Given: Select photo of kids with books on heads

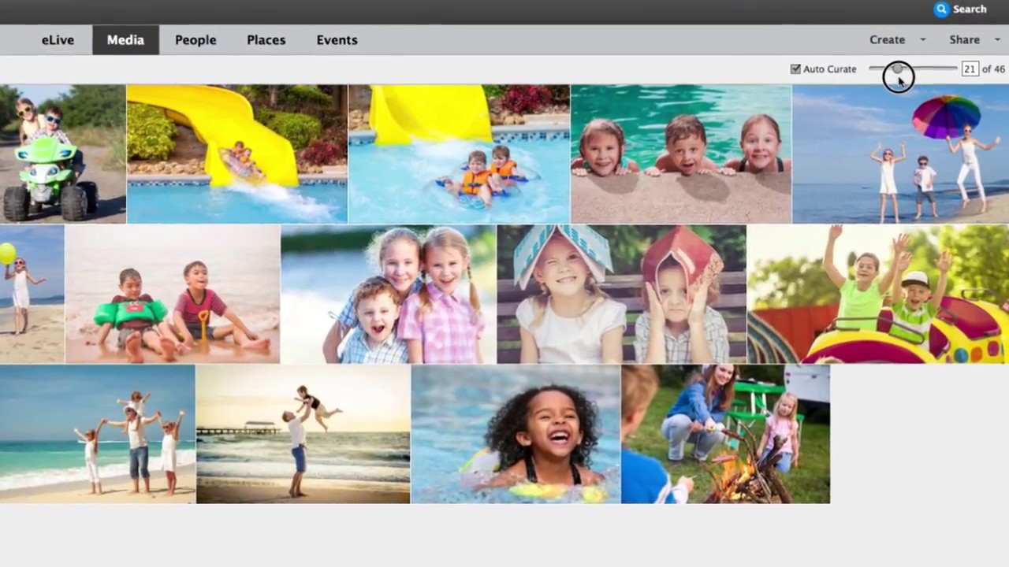Looking at the screenshot, I should [622, 295].
